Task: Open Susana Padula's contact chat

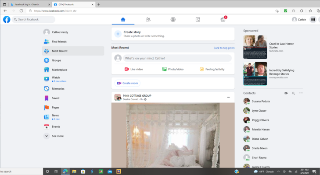Action: tap(259, 101)
